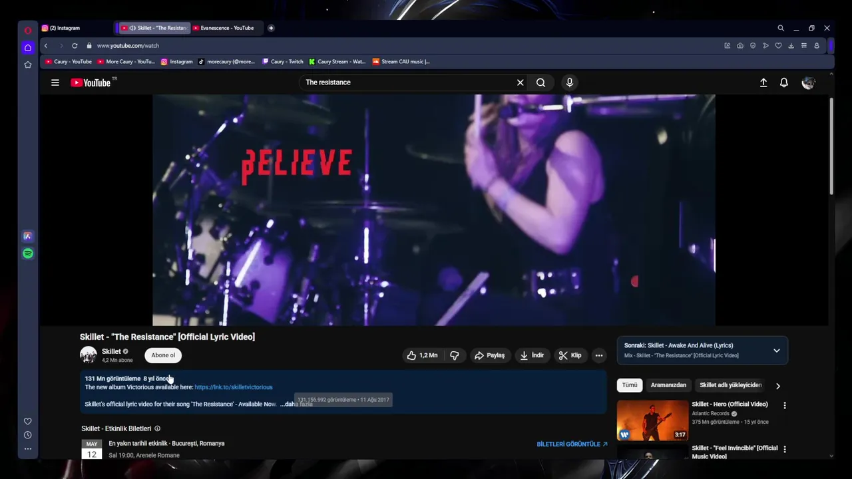The width and height of the screenshot is (852, 479).
Task: Open options for Feel Invincible video
Action: pos(784,449)
